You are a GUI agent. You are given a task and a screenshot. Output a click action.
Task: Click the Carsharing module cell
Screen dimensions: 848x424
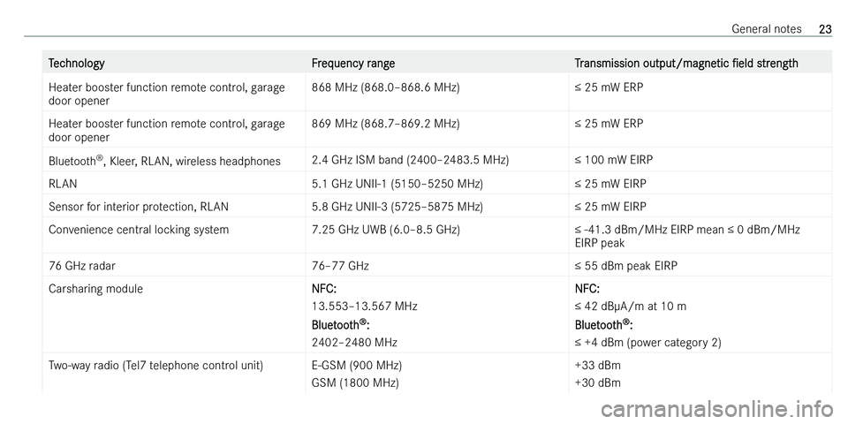(95, 289)
